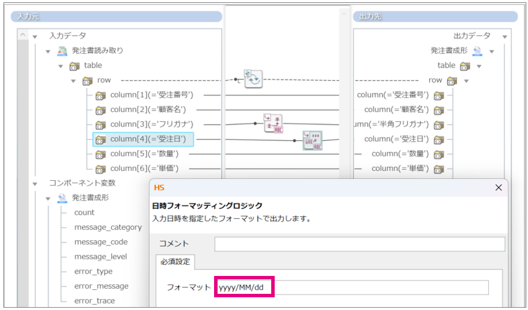Select the error_message variable
Viewport: 528px width, 310px height.
102,286
